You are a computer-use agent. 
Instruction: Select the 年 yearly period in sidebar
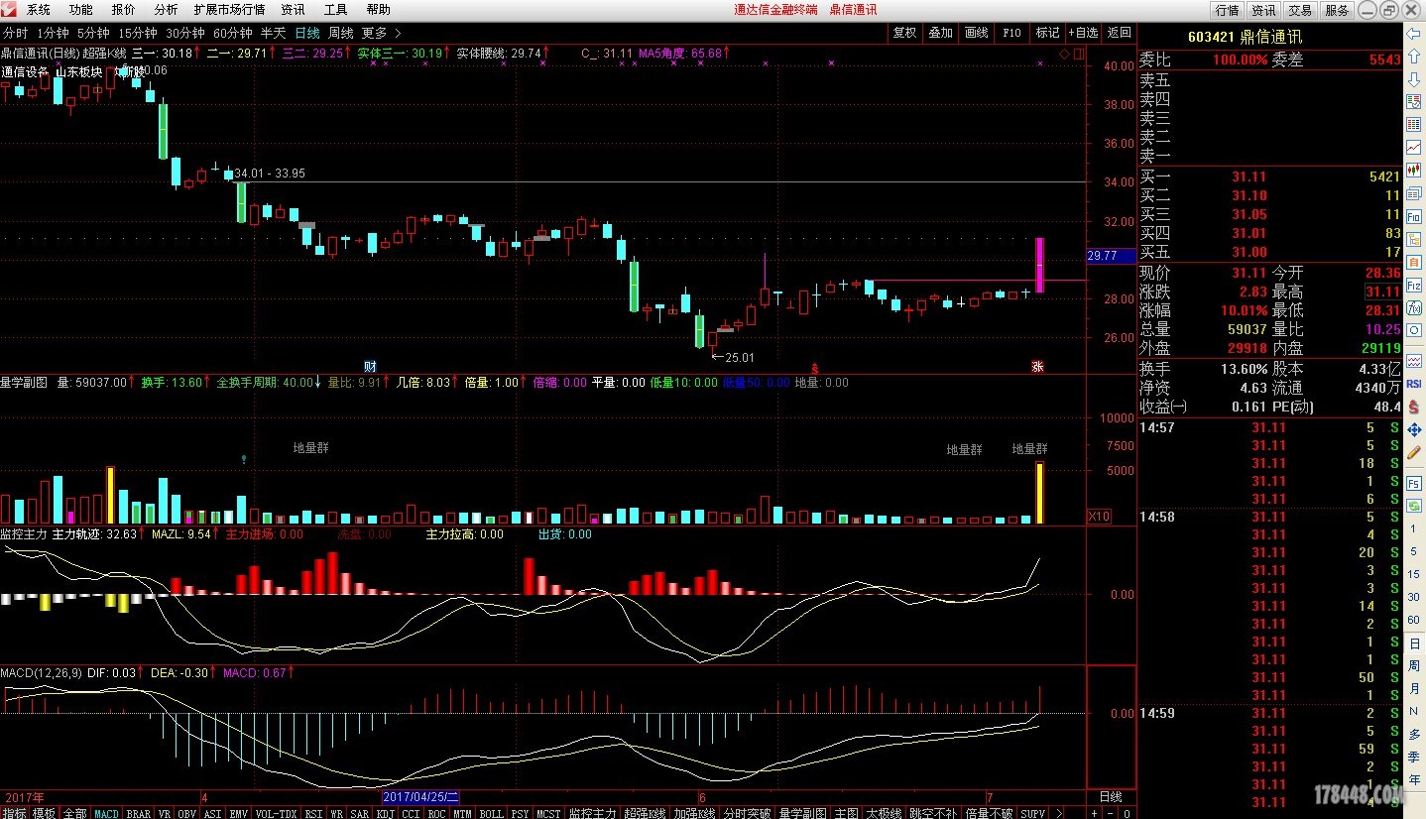point(1414,779)
